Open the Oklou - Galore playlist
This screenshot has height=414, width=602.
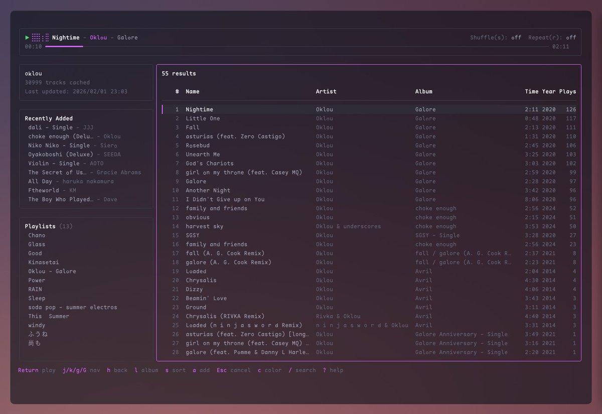tap(52, 271)
